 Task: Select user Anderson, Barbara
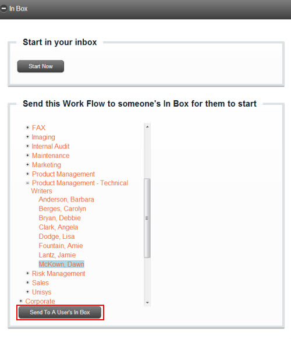click(66, 199)
